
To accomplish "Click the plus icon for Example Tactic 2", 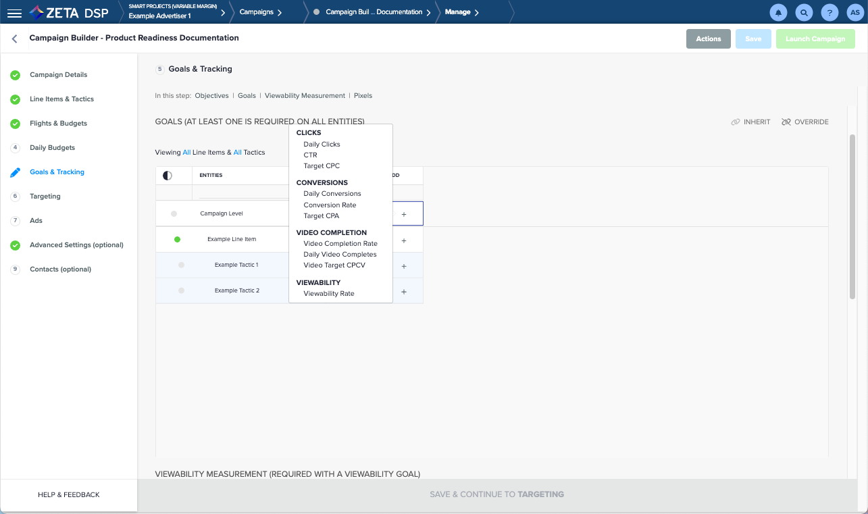I will pyautogui.click(x=404, y=292).
